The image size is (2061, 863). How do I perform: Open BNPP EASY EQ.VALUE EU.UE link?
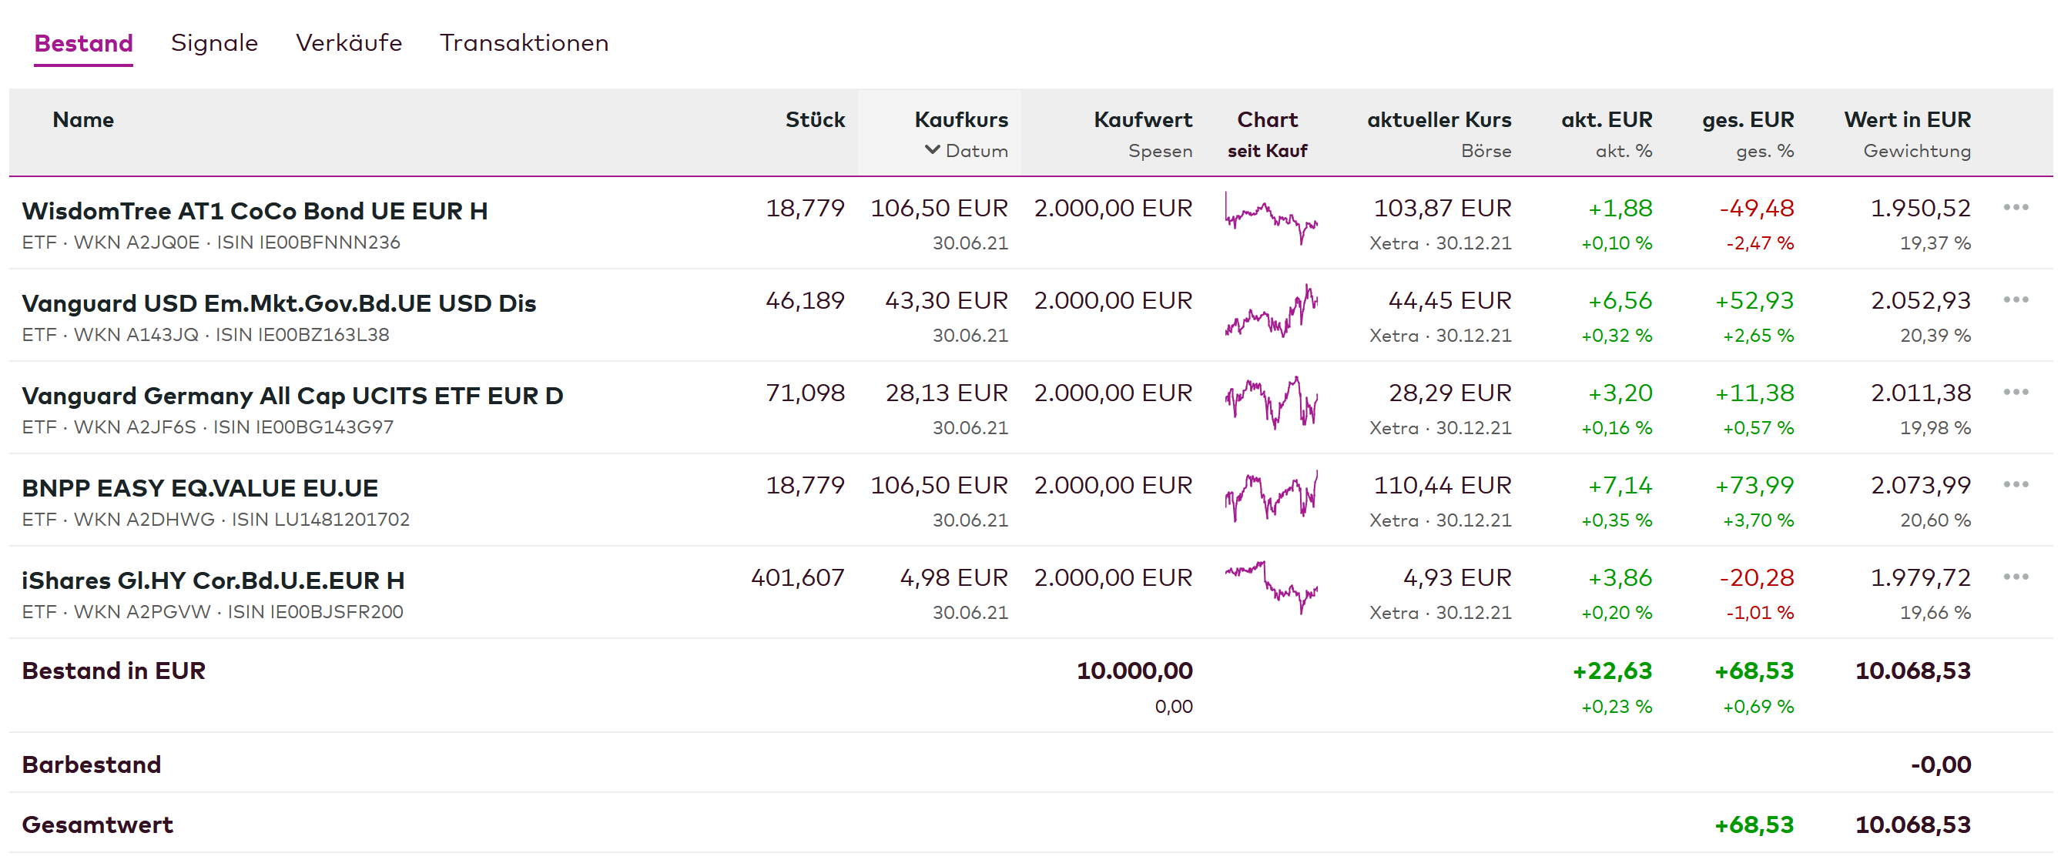click(x=200, y=488)
